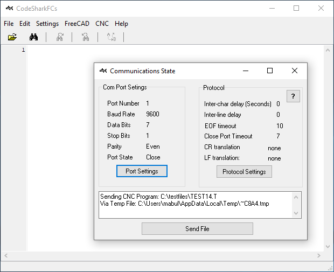Open the Edit menu
This screenshot has height=272, width=334.
(25, 24)
